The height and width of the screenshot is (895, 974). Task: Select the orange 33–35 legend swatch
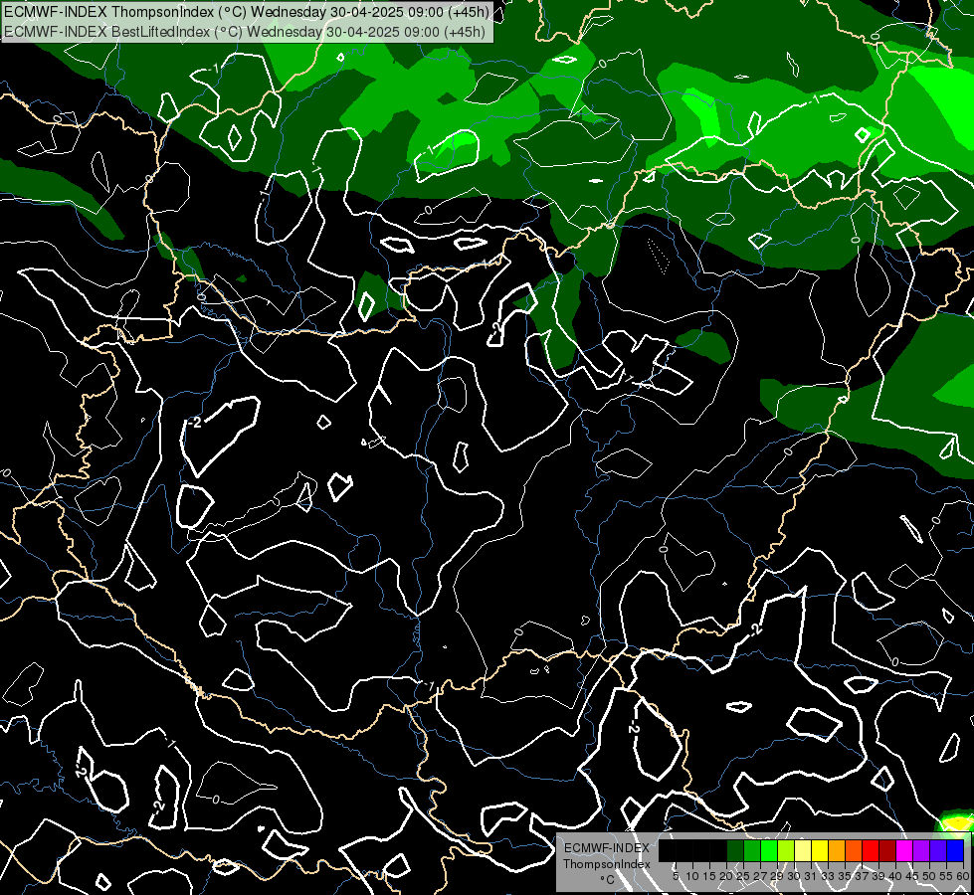pyautogui.click(x=837, y=851)
